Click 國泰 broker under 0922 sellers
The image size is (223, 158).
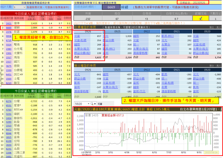point(136,87)
